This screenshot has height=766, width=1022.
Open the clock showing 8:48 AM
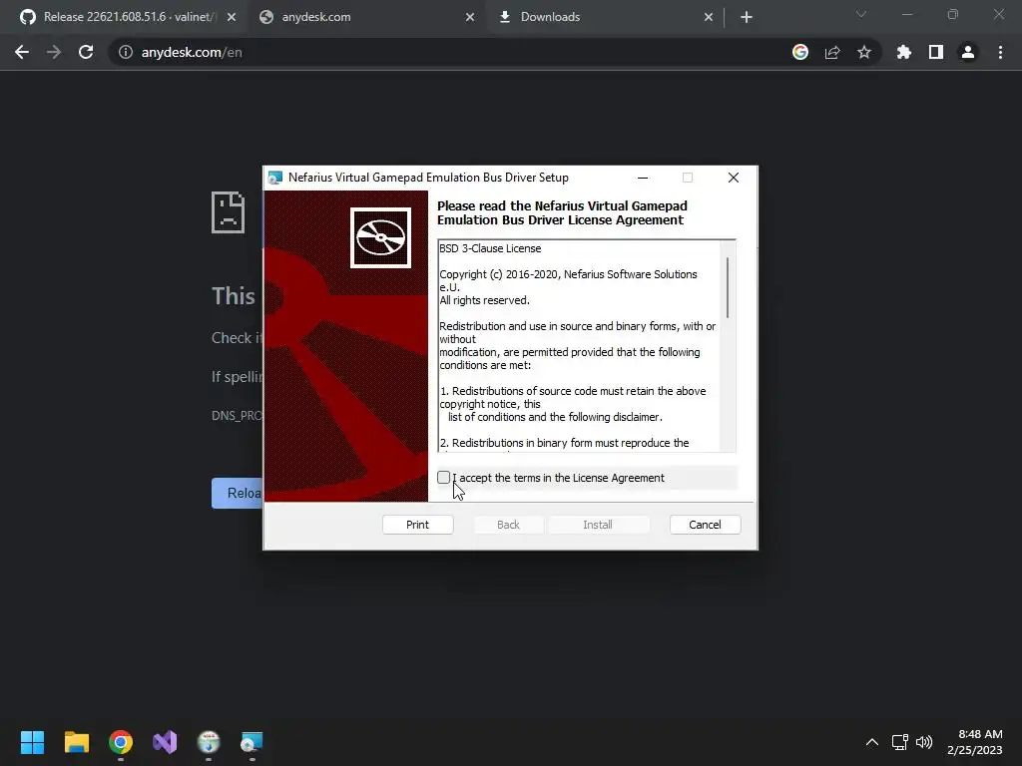pyautogui.click(x=975, y=742)
